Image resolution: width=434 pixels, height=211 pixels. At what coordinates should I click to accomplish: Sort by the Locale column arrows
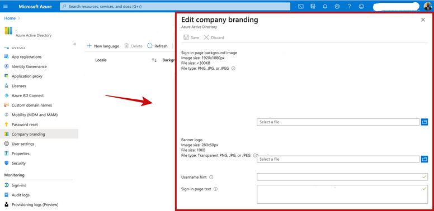point(154,60)
